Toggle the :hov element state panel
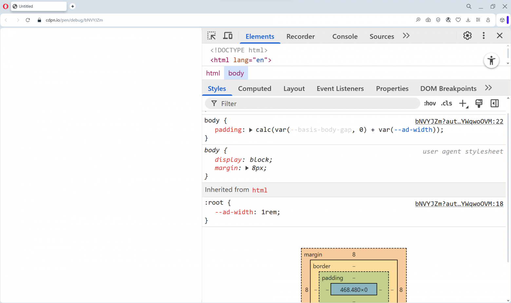This screenshot has width=511, height=303. pos(430,103)
